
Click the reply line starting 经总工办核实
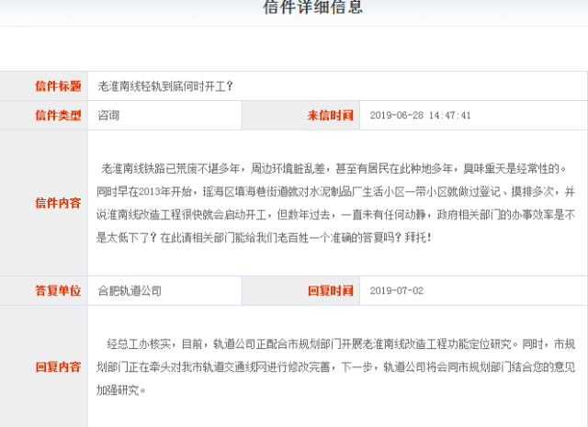[341, 344]
